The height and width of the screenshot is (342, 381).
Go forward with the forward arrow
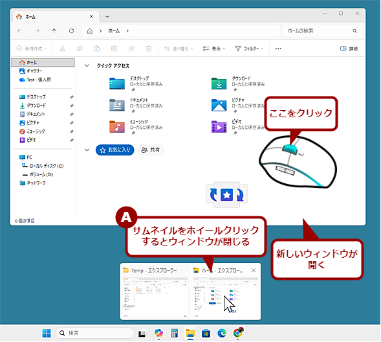37,31
